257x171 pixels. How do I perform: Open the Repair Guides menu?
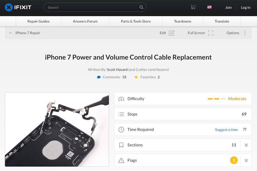click(x=39, y=21)
